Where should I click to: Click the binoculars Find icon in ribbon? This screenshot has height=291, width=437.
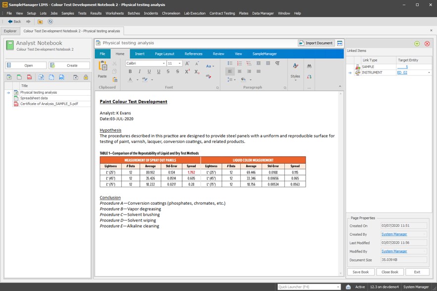[x=309, y=66]
